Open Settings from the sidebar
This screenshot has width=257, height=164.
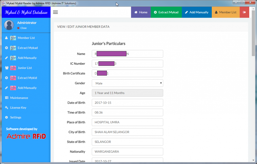click(x=16, y=117)
